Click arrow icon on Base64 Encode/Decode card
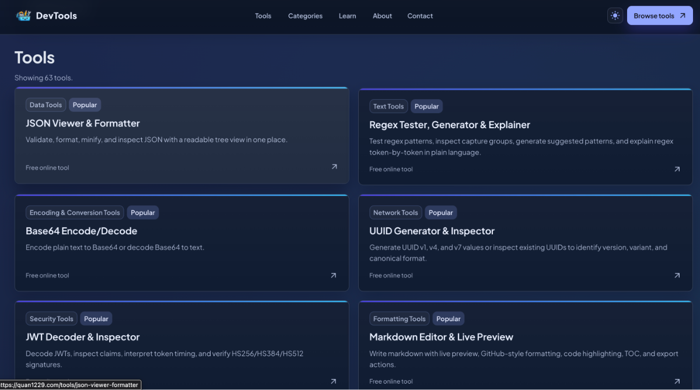Screen dimensions: 700x390 tap(334, 275)
